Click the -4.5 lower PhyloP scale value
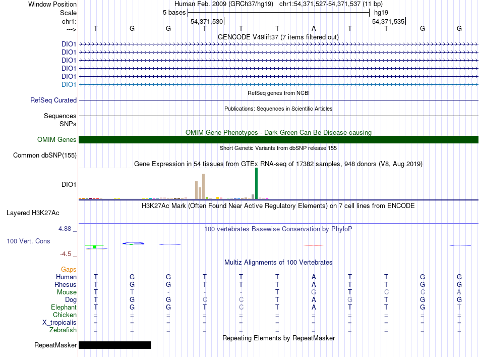Screen dimensions: 479x357 [x=66, y=254]
